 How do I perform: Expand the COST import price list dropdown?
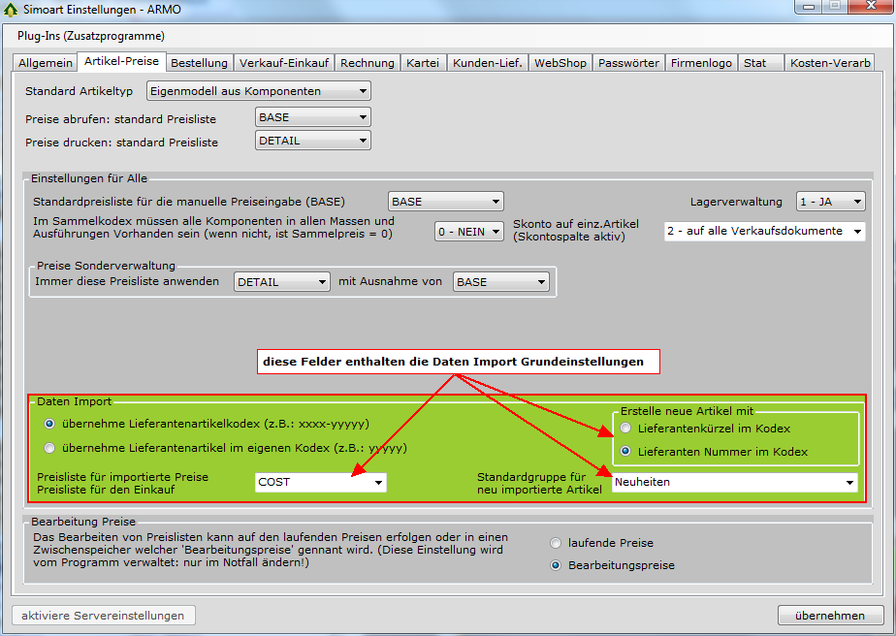click(321, 482)
